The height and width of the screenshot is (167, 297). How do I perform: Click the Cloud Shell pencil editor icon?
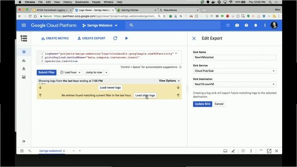[233, 151]
